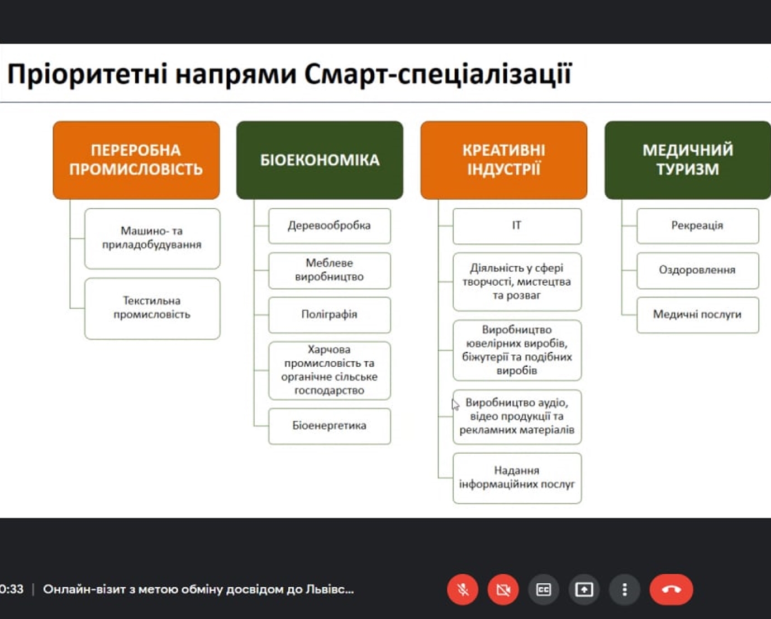771x619 pixels.
Task: Select the 'ПЕРЕРОБНА ПРОМИСЛОВІСТЬ' orange header block
Action: click(136, 160)
